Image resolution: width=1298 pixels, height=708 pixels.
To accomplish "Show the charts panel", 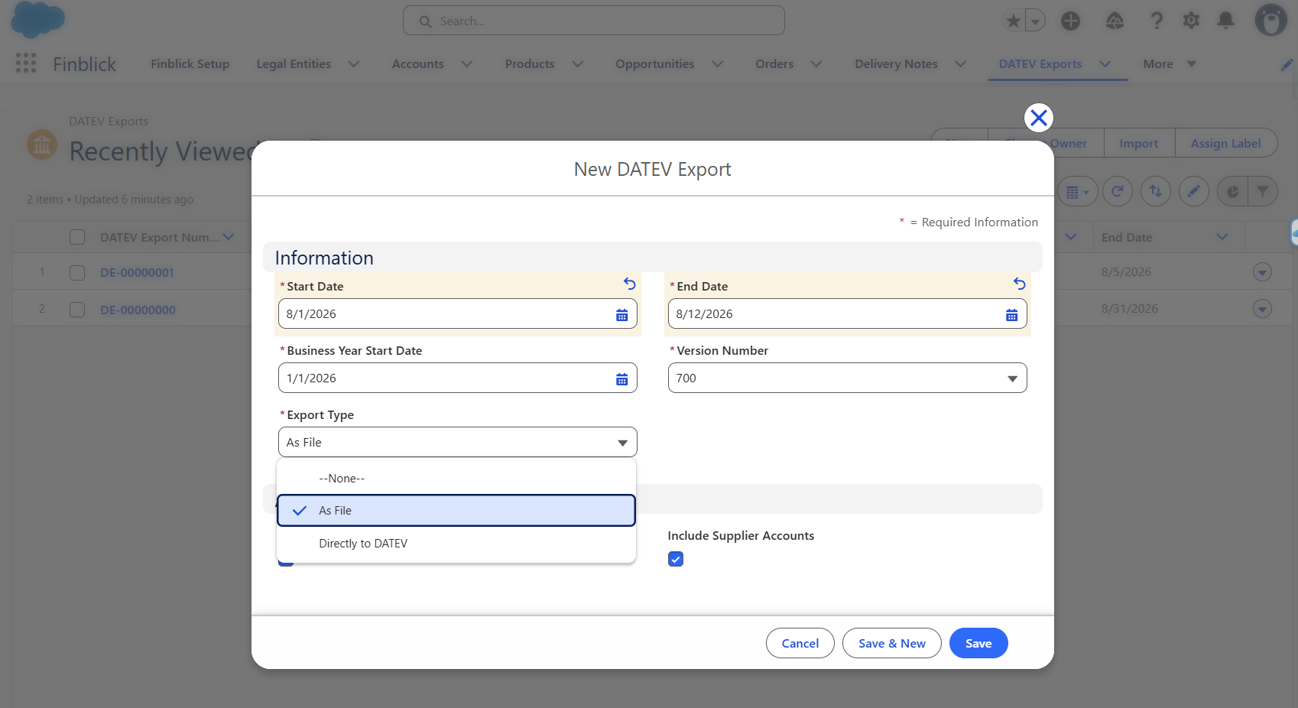I will [x=1232, y=191].
